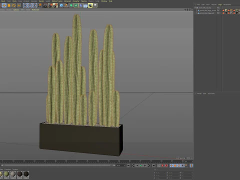Click the light object icon
The width and height of the screenshot is (240, 180).
[x=95, y=5]
